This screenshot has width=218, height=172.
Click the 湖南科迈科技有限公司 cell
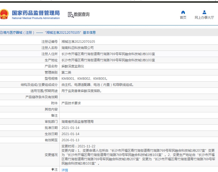click(78, 48)
